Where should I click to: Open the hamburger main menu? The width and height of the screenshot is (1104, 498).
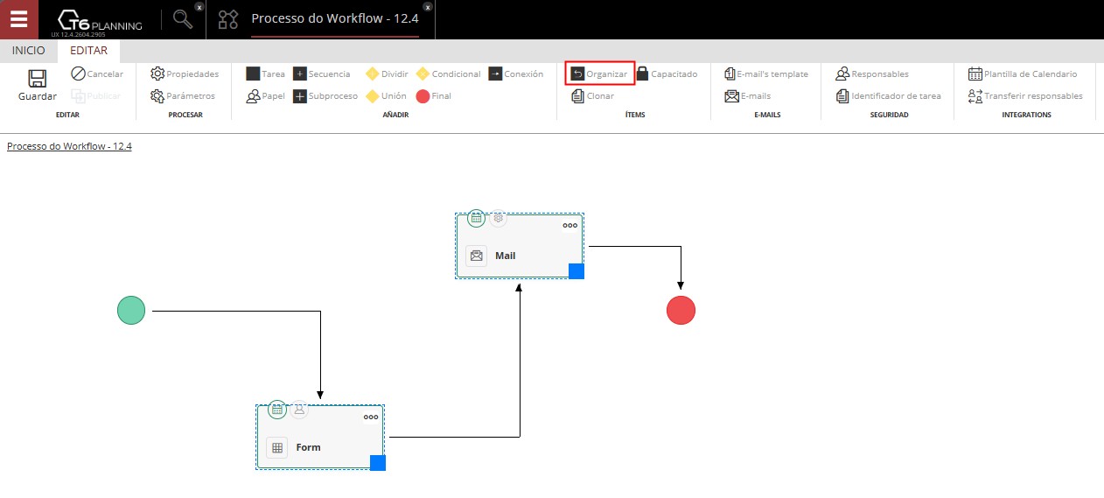19,19
